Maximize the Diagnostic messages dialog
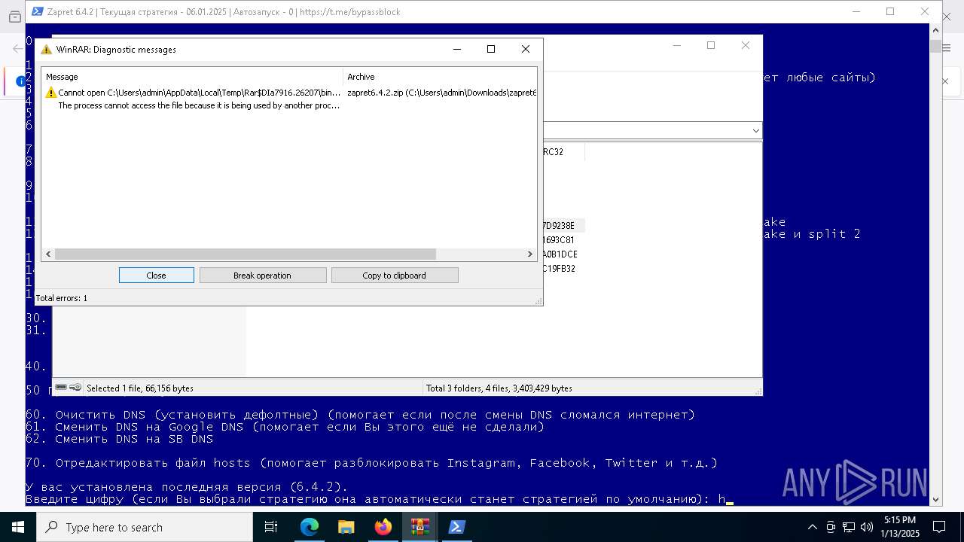Image resolution: width=964 pixels, height=542 pixels. pyautogui.click(x=491, y=49)
